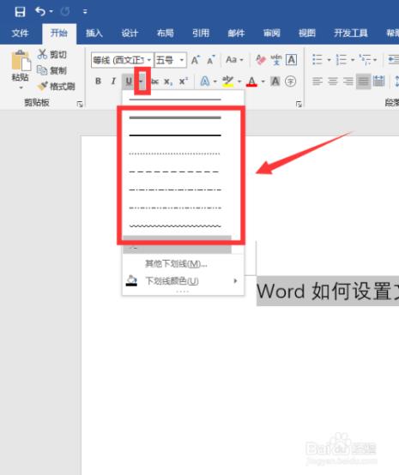Toggle Bold formatting
Image resolution: width=399 pixels, height=475 pixels.
pos(98,81)
